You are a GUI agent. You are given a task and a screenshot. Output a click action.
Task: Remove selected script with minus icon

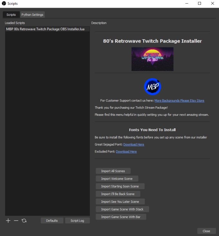[x=16, y=221]
